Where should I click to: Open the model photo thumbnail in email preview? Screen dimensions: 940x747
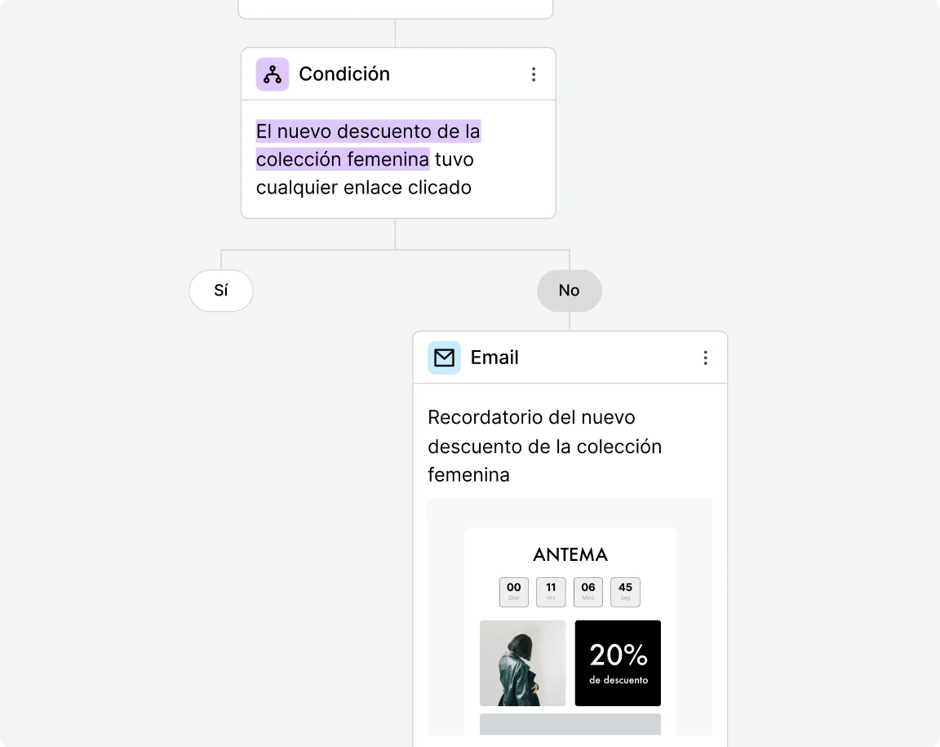point(522,663)
